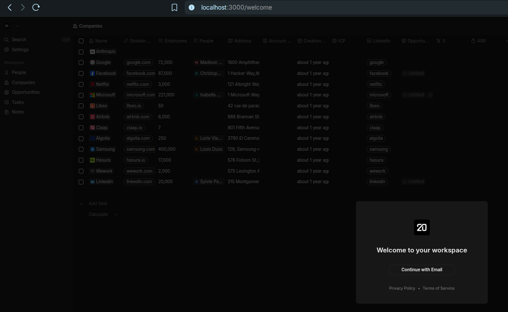The width and height of the screenshot is (508, 312).
Task: Go to Tasks in the sidebar
Action: (18, 102)
